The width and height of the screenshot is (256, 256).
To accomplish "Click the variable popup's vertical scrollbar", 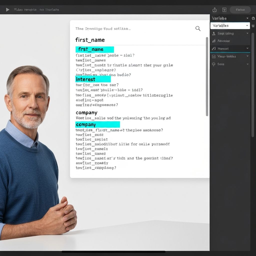I will (207, 77).
